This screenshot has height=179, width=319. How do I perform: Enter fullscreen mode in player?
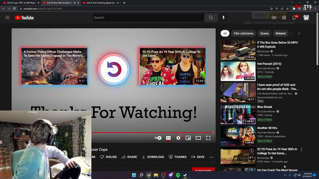click(x=208, y=138)
